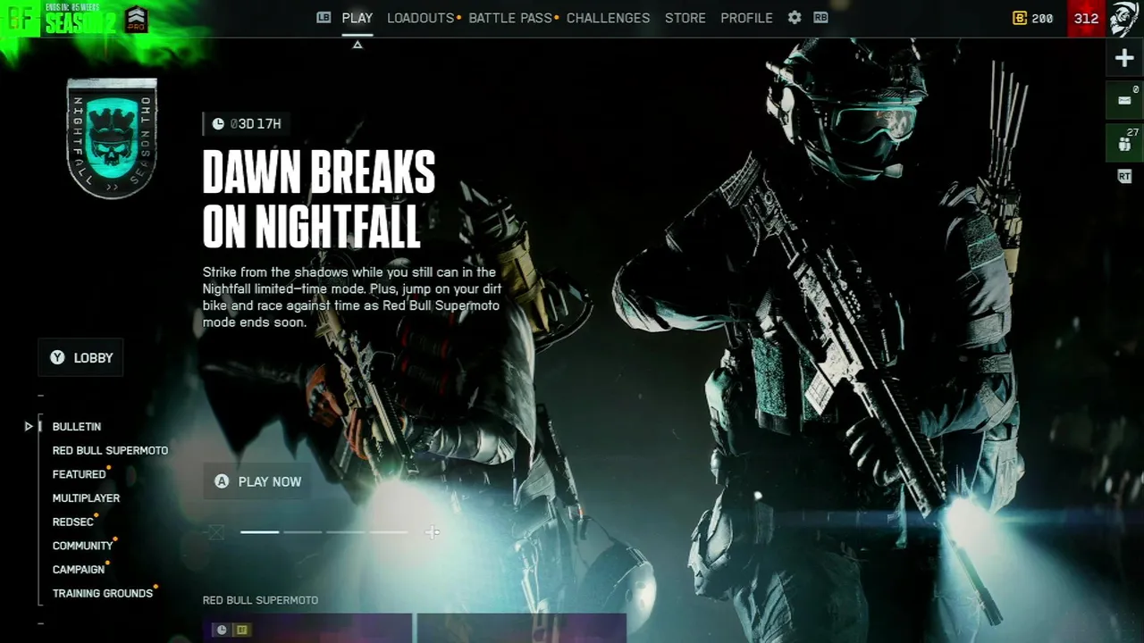Click the small triangle under Play tab
Screen dimensions: 1144x643
(357, 45)
